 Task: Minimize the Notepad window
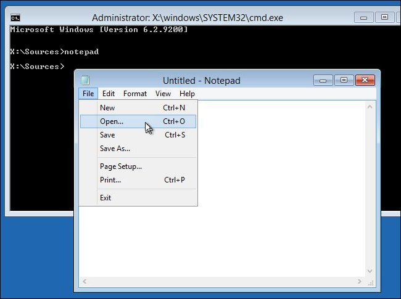point(323,80)
